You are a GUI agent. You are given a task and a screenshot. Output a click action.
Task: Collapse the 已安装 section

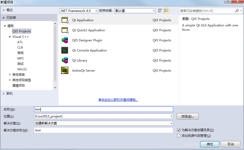click(3, 18)
